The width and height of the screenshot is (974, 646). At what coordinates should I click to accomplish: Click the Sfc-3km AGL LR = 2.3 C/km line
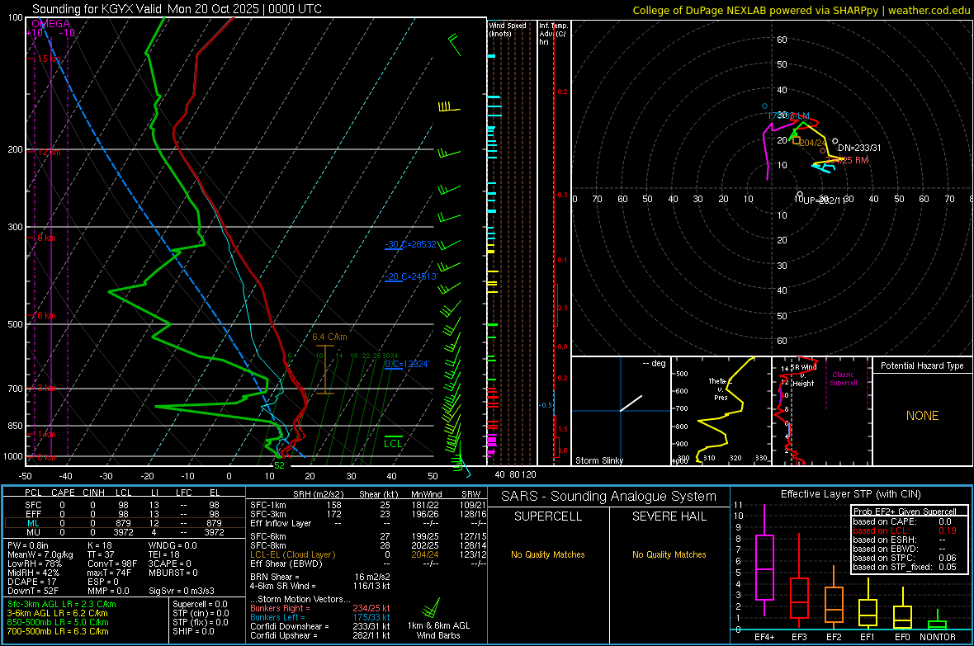[x=62, y=604]
